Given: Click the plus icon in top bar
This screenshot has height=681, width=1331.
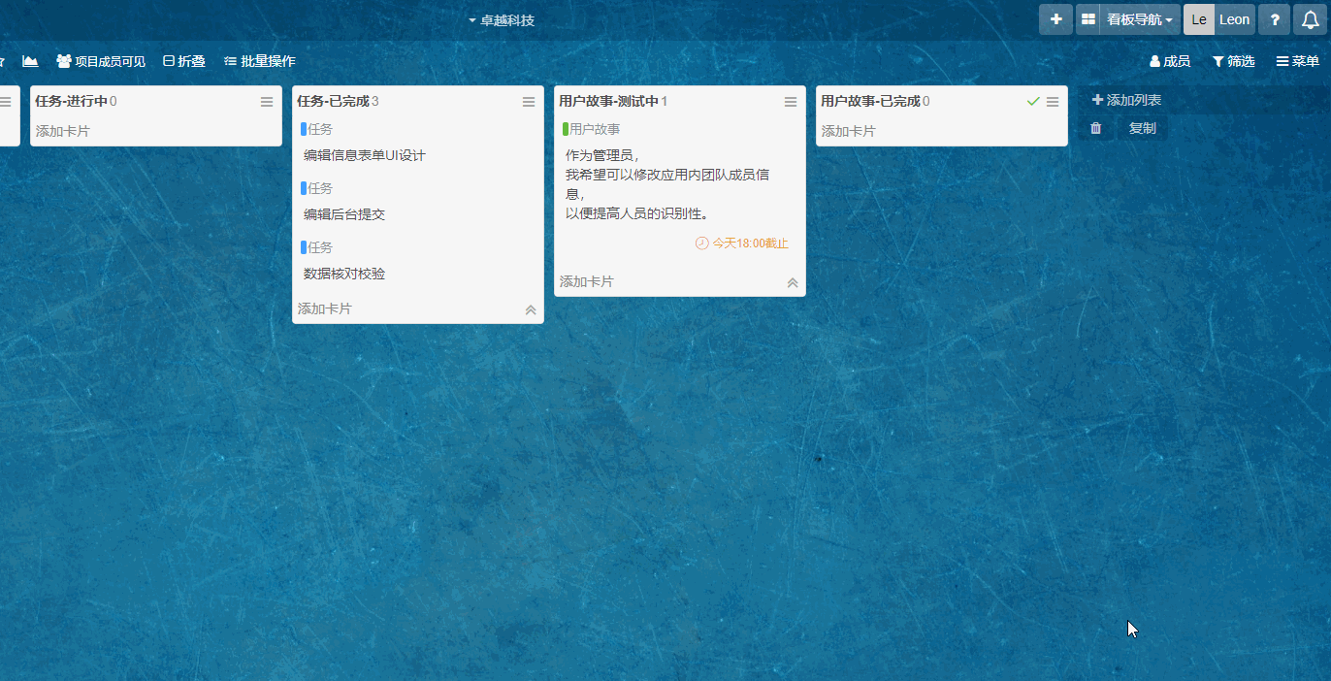Looking at the screenshot, I should (x=1055, y=19).
